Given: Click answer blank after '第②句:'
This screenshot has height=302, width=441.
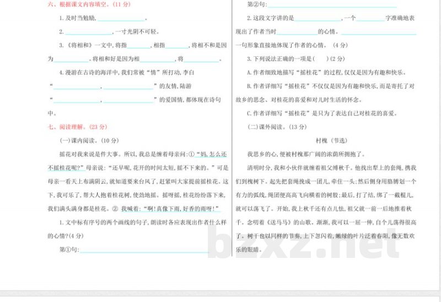Looking at the screenshot, I should click(x=332, y=5).
